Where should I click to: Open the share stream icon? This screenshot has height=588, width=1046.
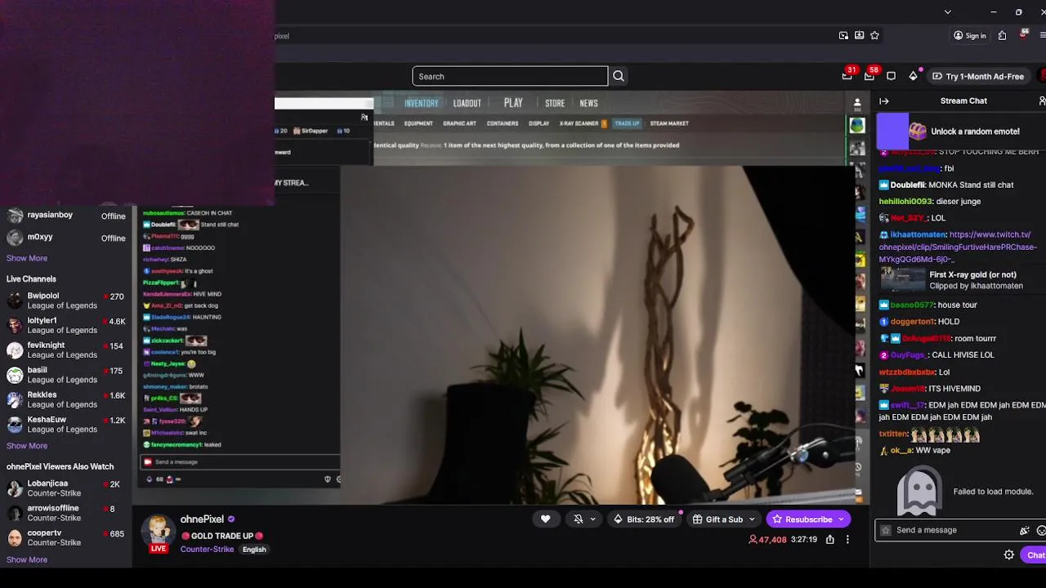[x=830, y=540]
